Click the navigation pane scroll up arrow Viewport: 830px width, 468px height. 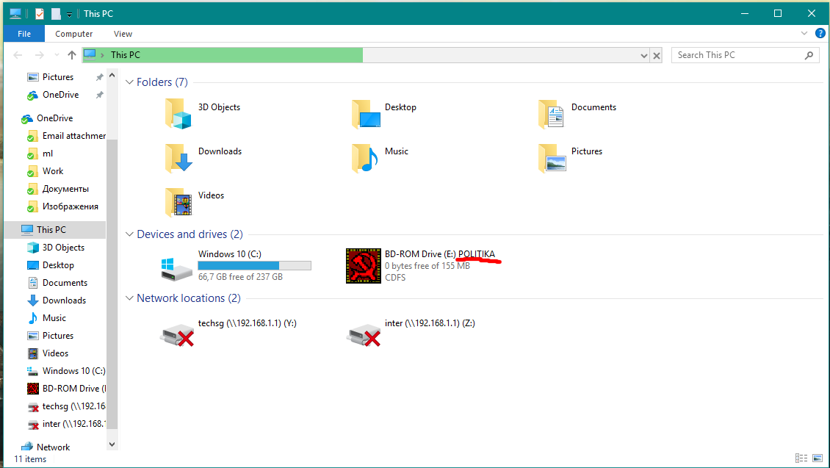112,76
